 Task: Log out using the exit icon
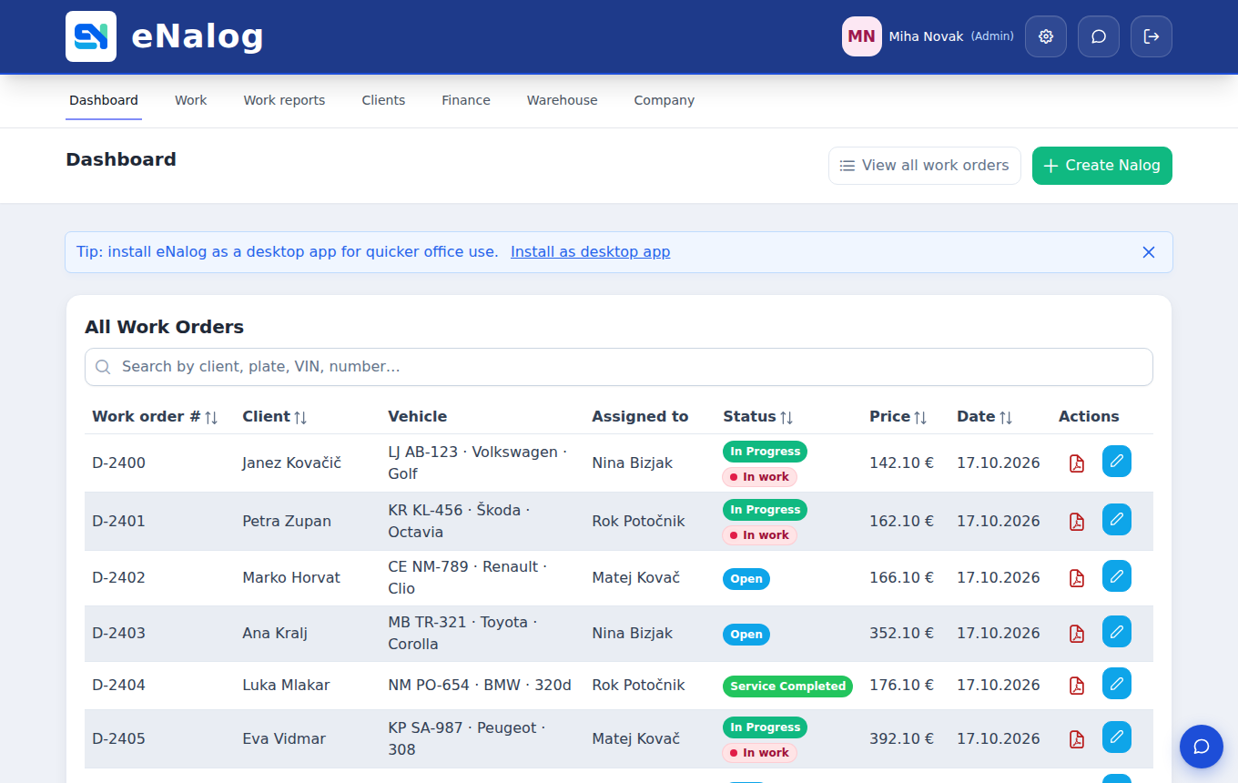[x=1152, y=36]
